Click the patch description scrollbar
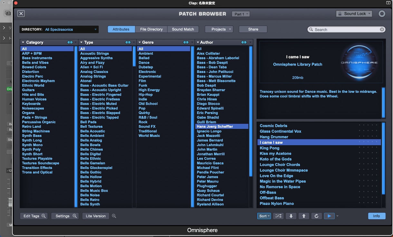The image size is (393, 237). (383, 103)
